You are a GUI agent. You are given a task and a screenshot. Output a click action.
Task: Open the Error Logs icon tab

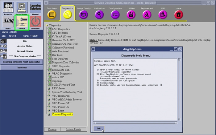(52, 14)
